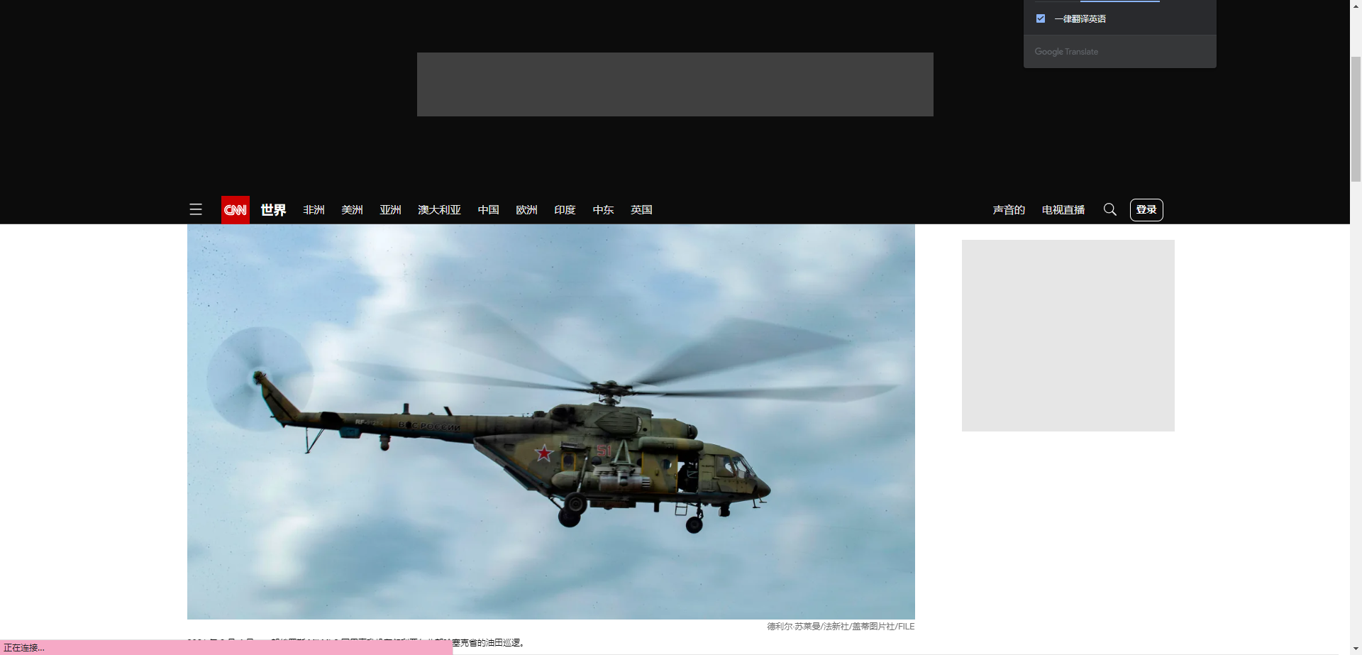Visit the 中东 section link
Viewport: 1362px width, 655px height.
click(603, 209)
